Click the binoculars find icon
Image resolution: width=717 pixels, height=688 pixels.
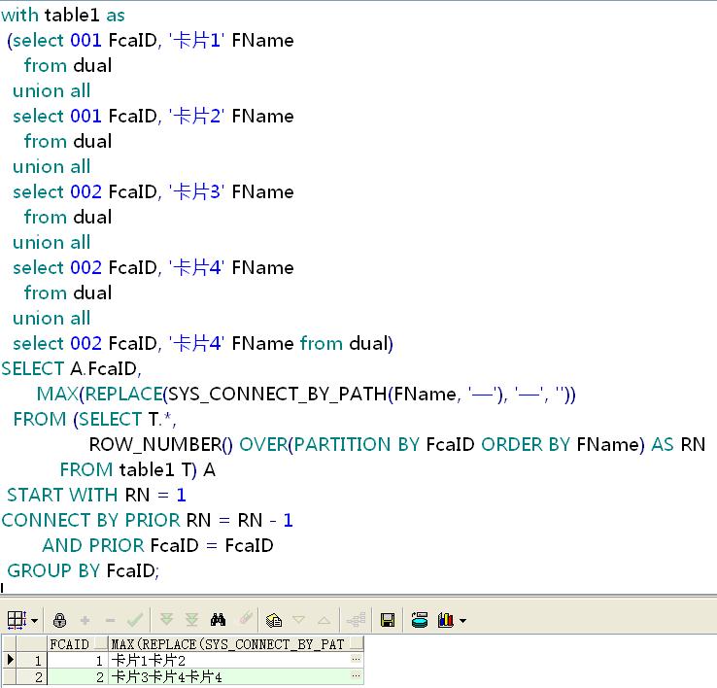(218, 620)
